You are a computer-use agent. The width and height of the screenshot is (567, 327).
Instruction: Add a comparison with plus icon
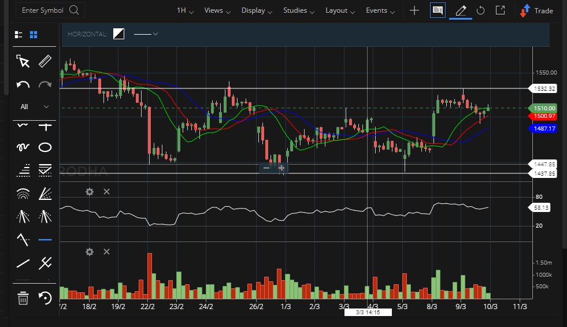(x=414, y=10)
